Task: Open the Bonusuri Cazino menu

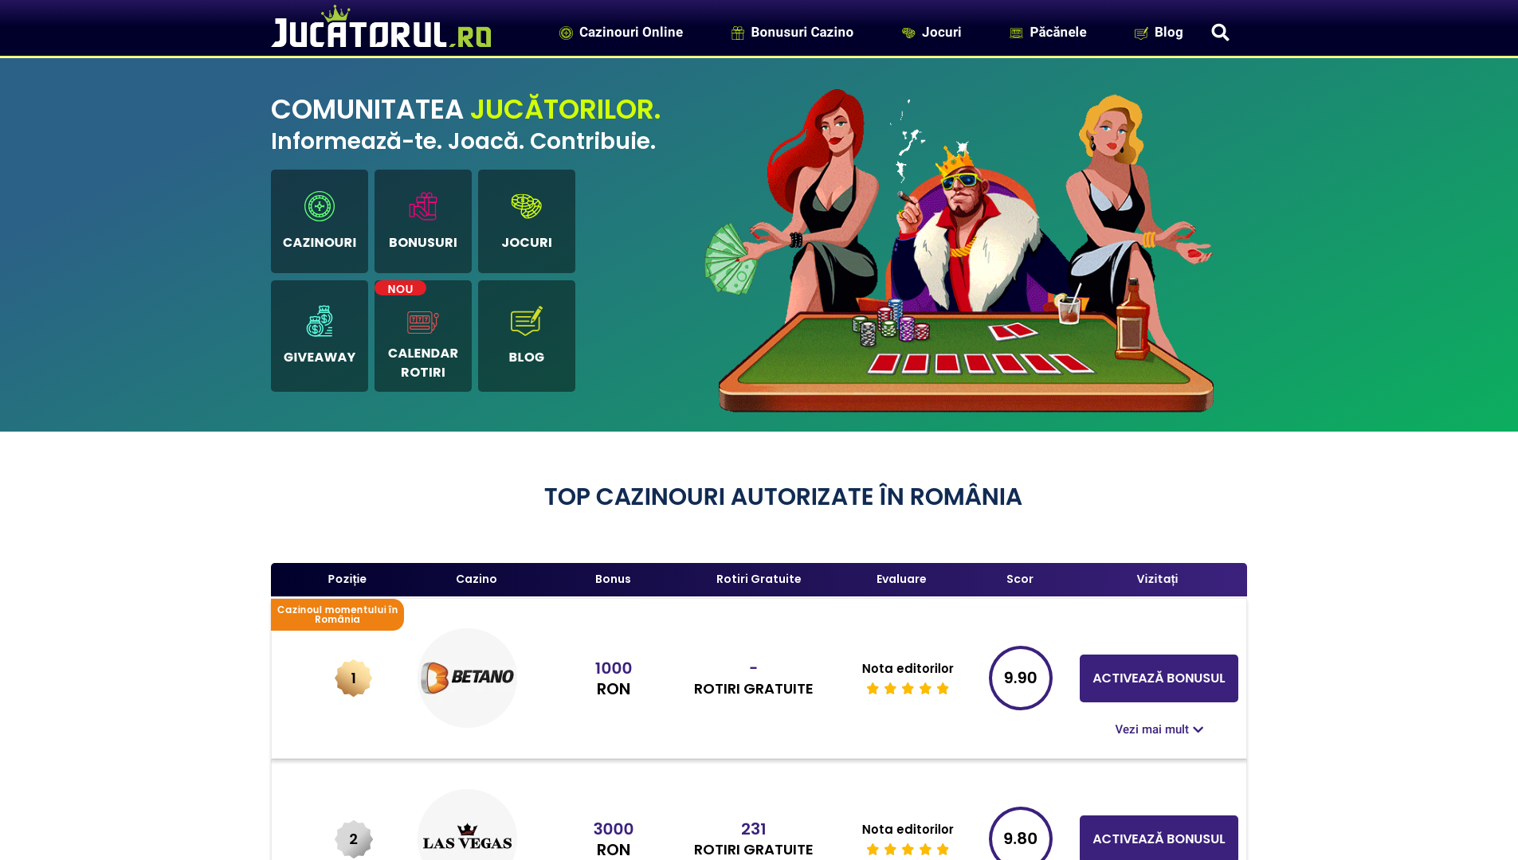Action: pyautogui.click(x=792, y=32)
